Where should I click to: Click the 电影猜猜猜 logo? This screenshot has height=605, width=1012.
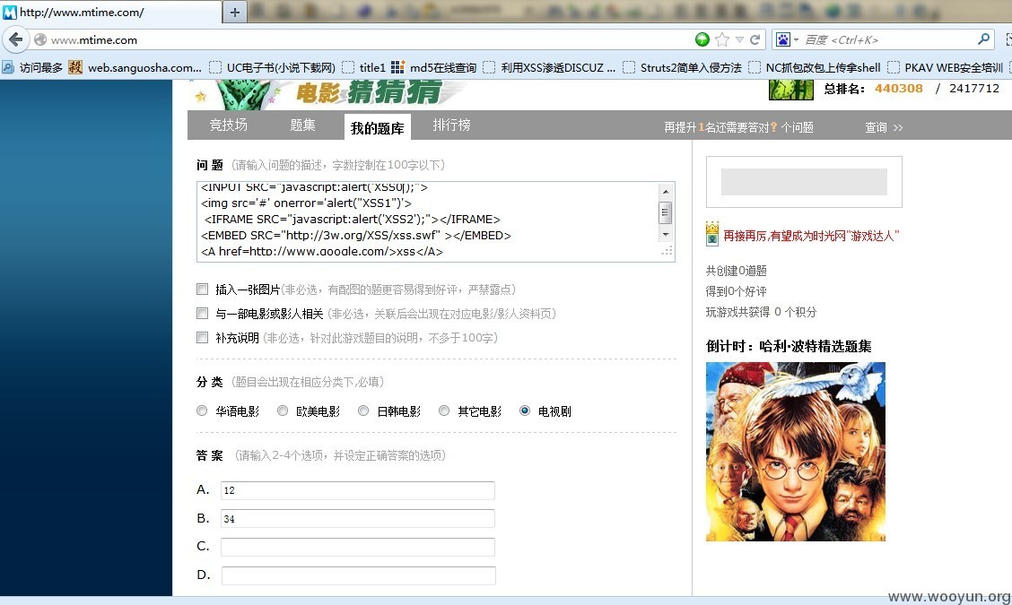tap(368, 93)
